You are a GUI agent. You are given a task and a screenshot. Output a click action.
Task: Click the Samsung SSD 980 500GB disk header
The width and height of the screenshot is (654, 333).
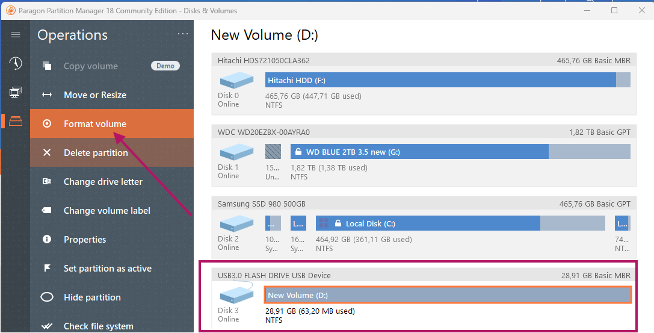[x=424, y=204]
